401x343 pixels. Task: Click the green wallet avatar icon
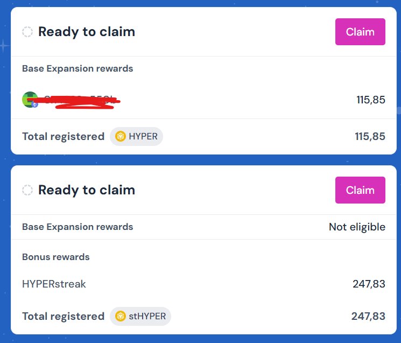pyautogui.click(x=30, y=99)
